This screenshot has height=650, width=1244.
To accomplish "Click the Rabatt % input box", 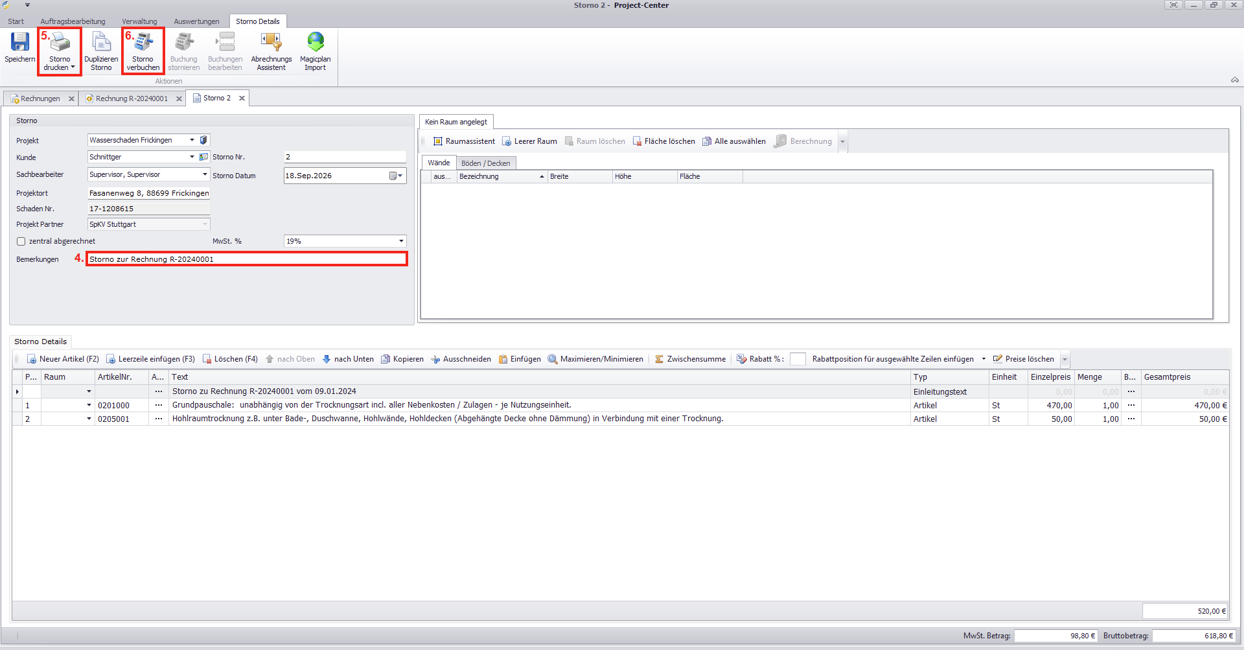I will coord(798,359).
